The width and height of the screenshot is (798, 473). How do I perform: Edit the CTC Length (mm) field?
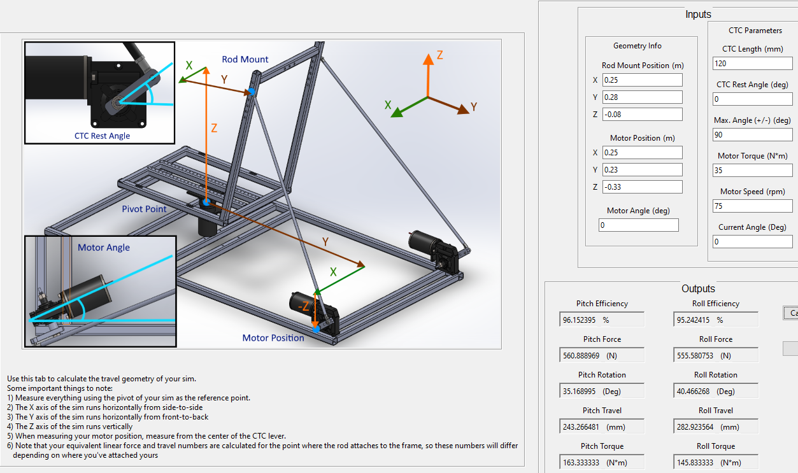[x=753, y=64]
